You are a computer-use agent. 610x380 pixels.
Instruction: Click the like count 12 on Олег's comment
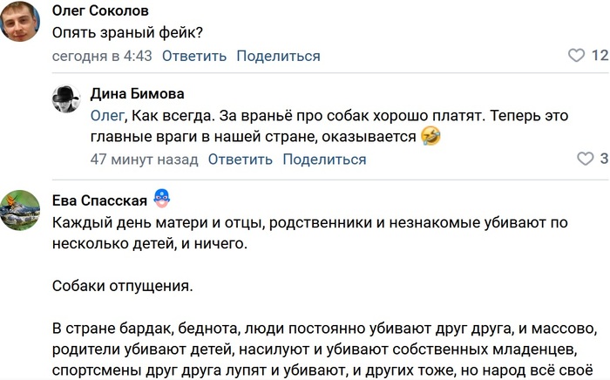(600, 56)
